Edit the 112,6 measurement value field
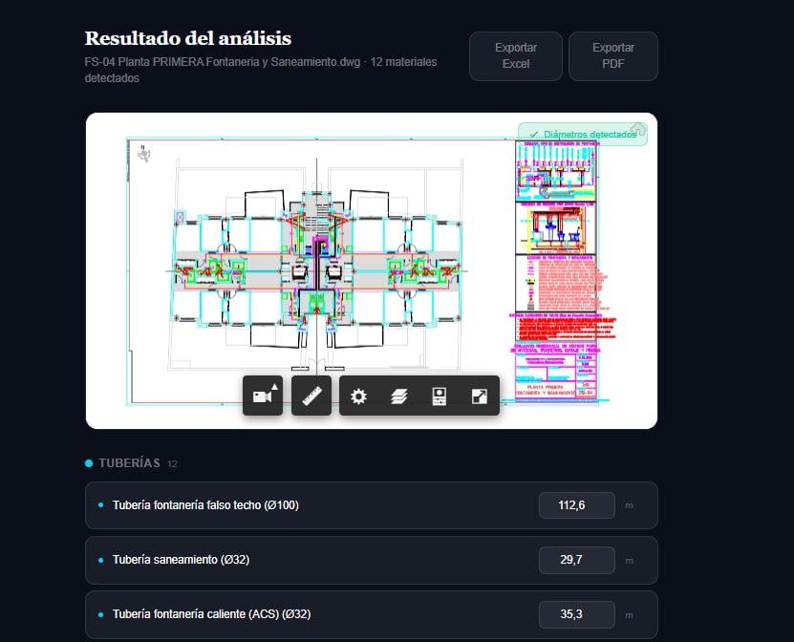Screen dimensions: 794x642 click(x=576, y=505)
